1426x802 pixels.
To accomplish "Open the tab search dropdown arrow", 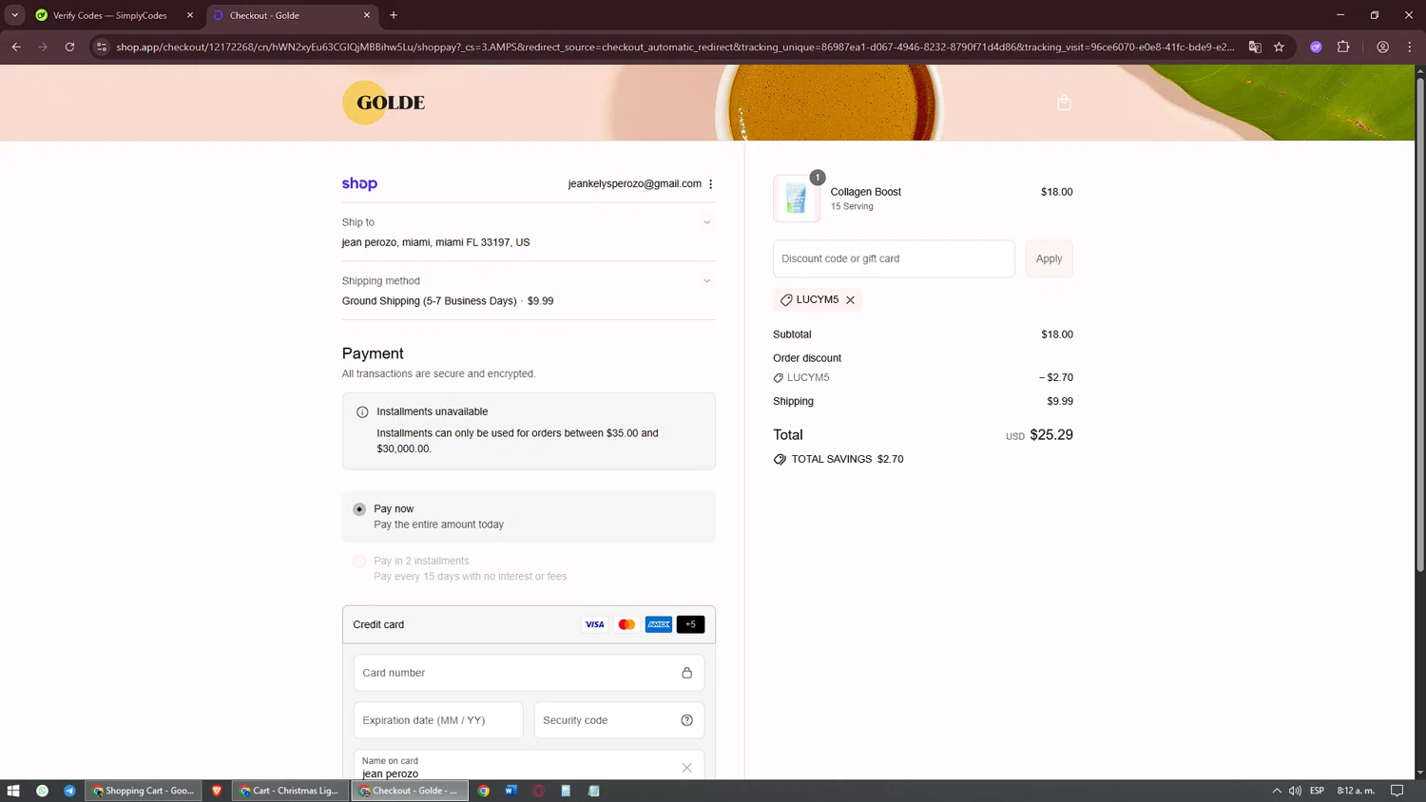I will pyautogui.click(x=14, y=15).
